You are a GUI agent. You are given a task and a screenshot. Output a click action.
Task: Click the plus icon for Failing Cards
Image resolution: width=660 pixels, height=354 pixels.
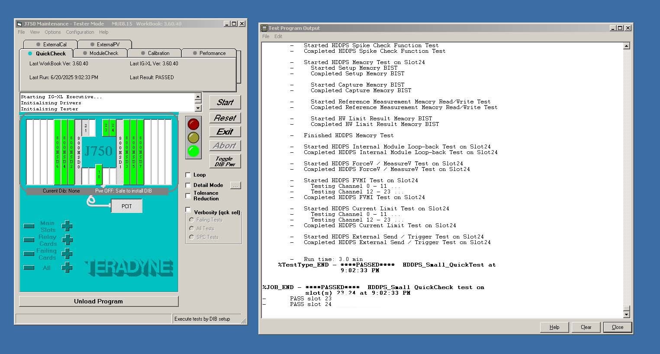pos(67,254)
